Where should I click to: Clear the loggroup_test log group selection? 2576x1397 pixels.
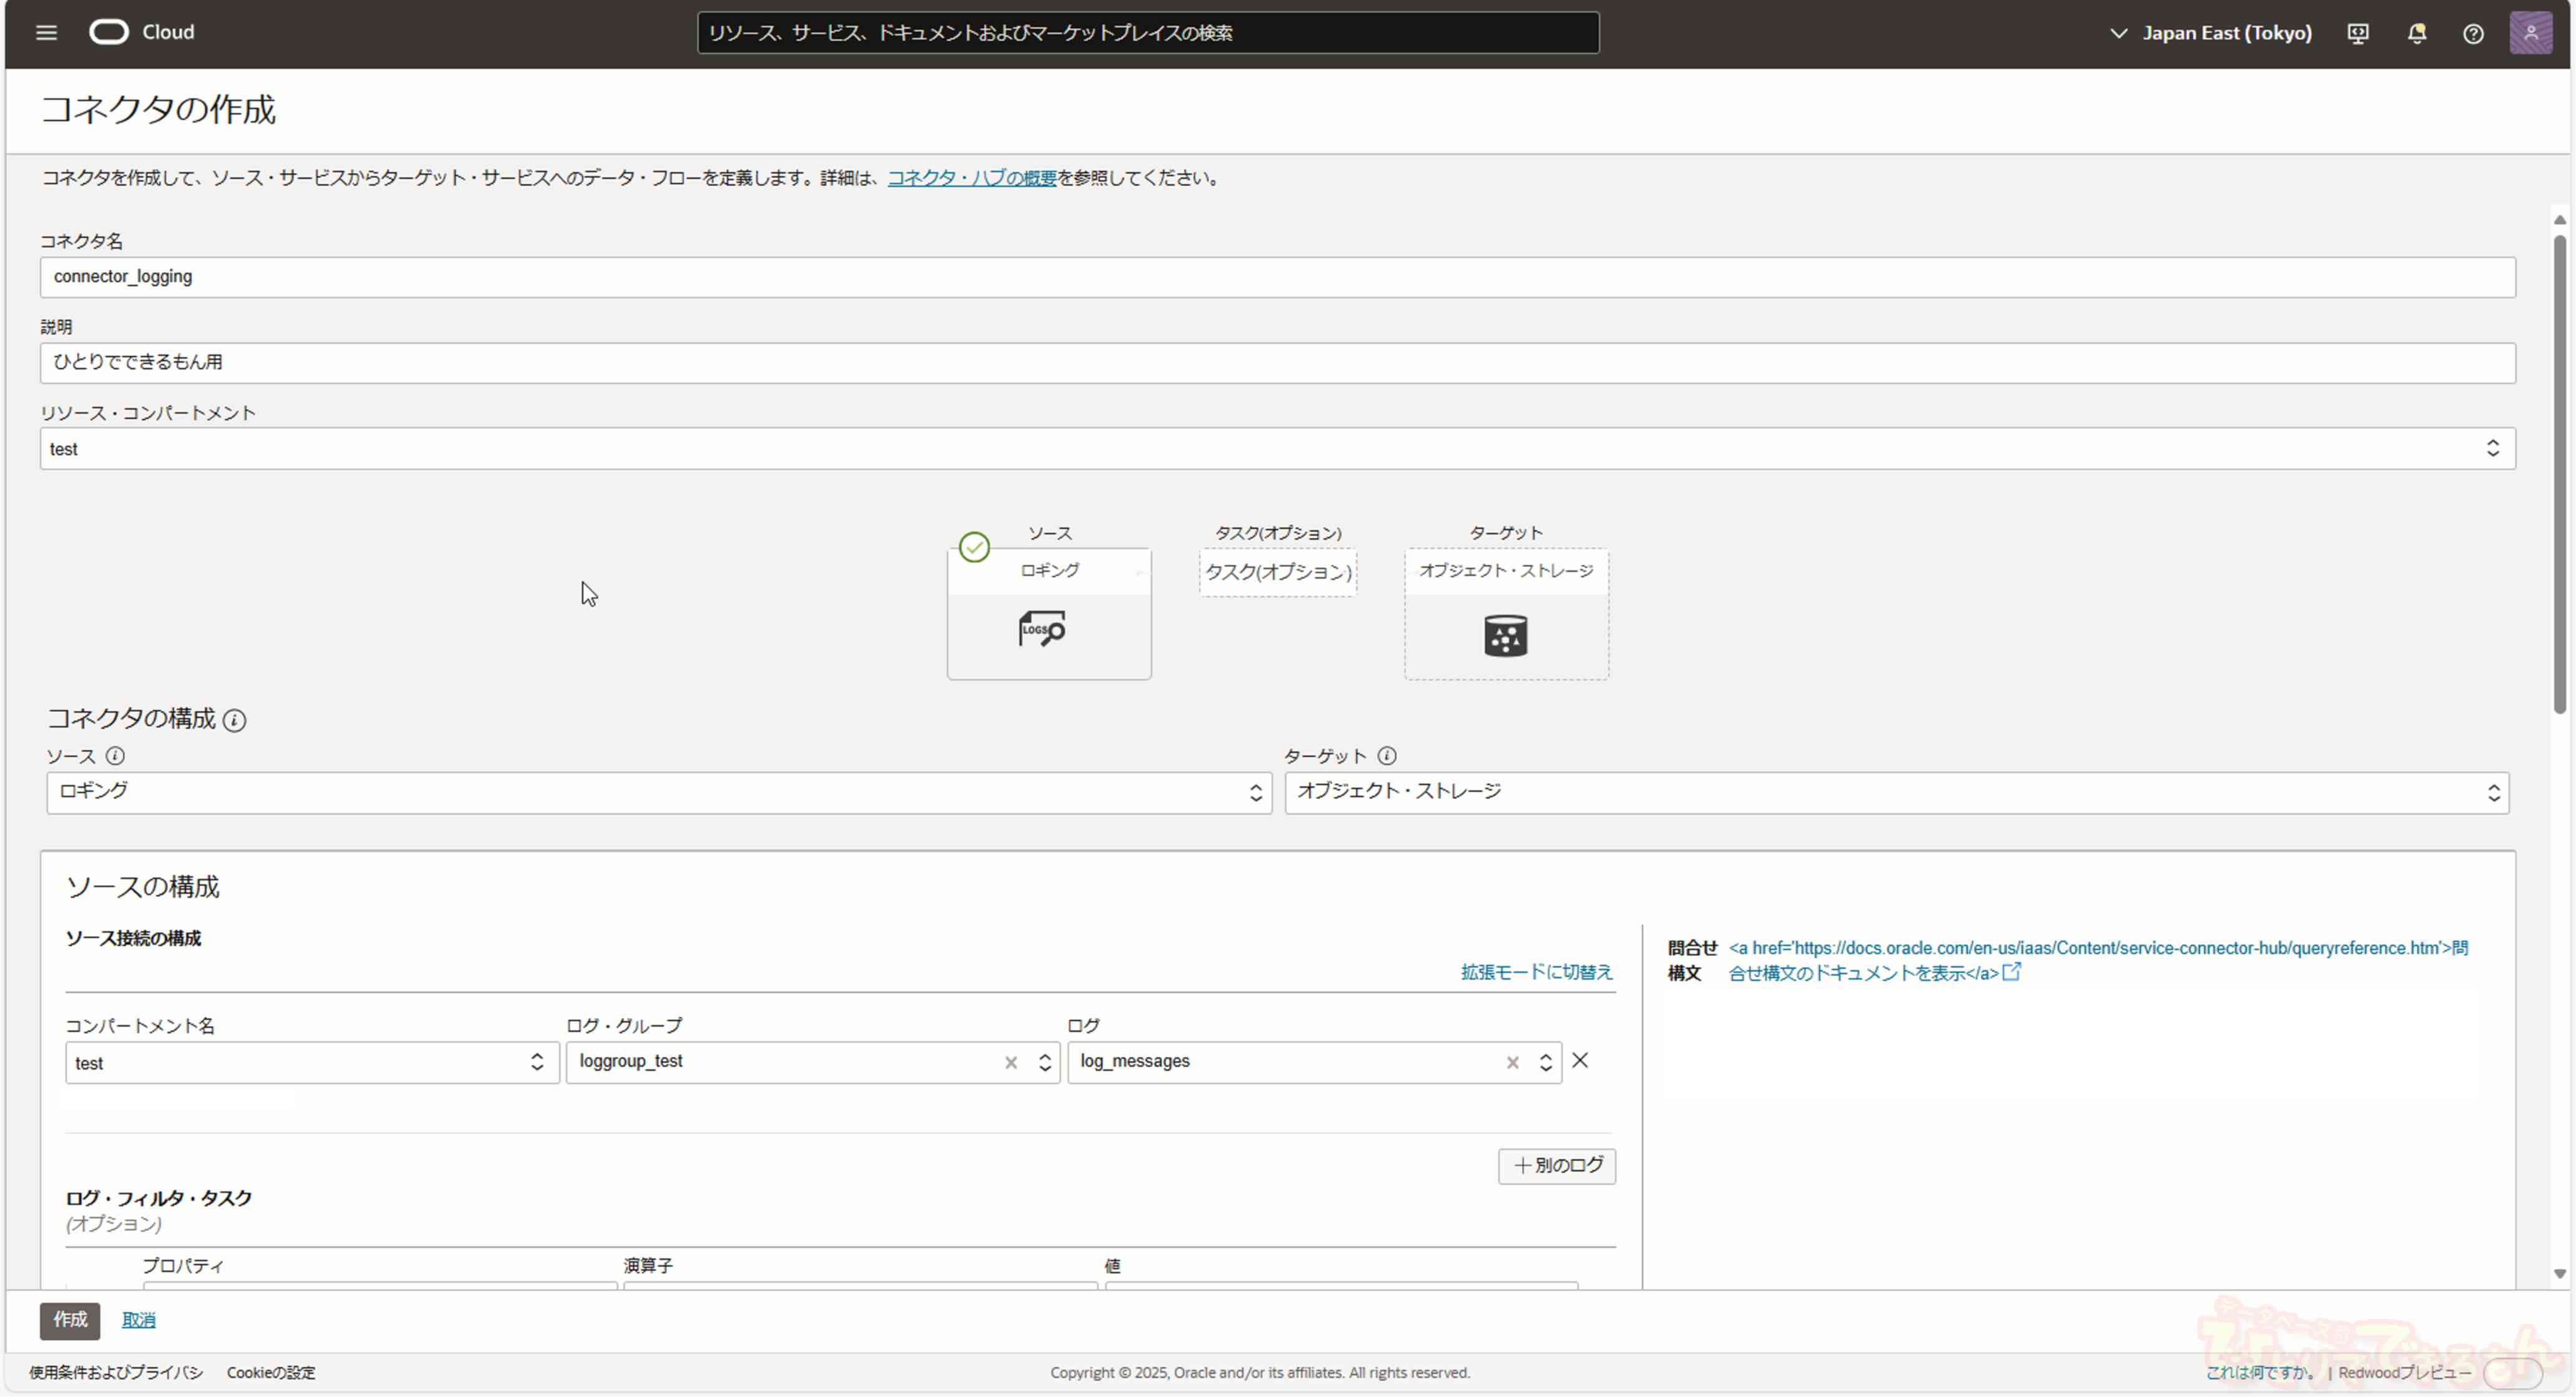1011,1063
